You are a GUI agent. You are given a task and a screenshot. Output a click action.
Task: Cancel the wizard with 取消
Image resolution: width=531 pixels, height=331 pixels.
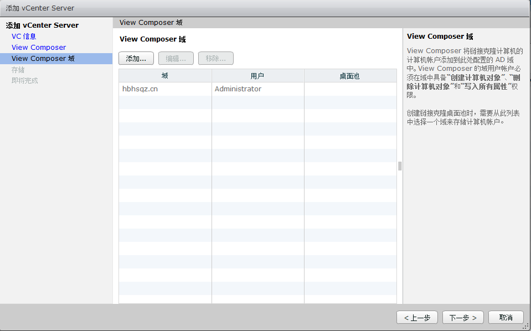506,318
